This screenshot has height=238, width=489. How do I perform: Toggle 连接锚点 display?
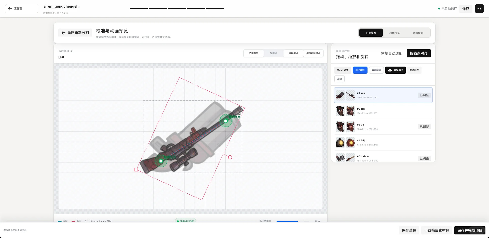(293, 53)
